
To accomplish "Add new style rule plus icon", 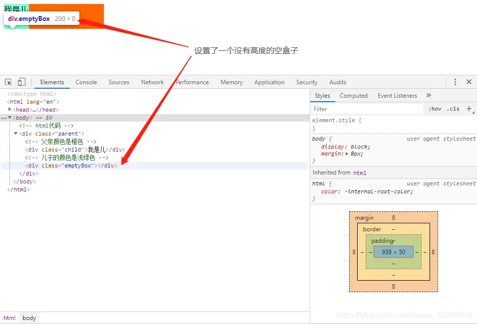I will pos(469,109).
